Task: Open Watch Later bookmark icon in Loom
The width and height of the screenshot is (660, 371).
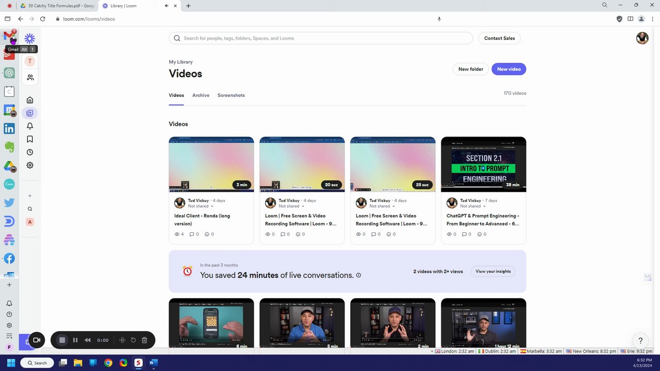Action: click(30, 139)
